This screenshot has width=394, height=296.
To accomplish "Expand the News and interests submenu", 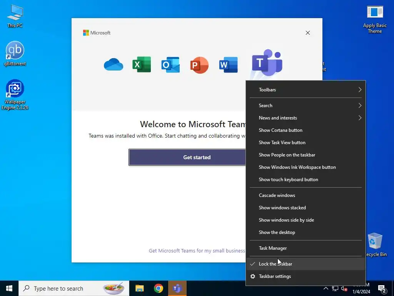I will (x=306, y=118).
